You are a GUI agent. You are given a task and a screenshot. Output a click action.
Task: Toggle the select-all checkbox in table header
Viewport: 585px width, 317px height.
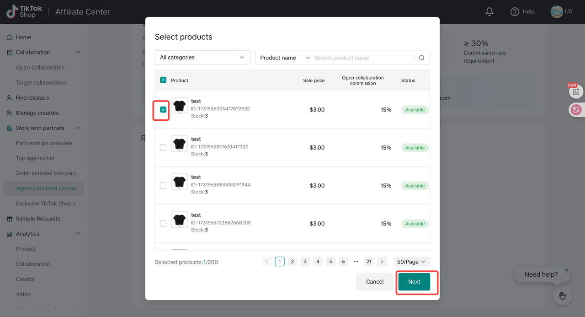click(163, 81)
